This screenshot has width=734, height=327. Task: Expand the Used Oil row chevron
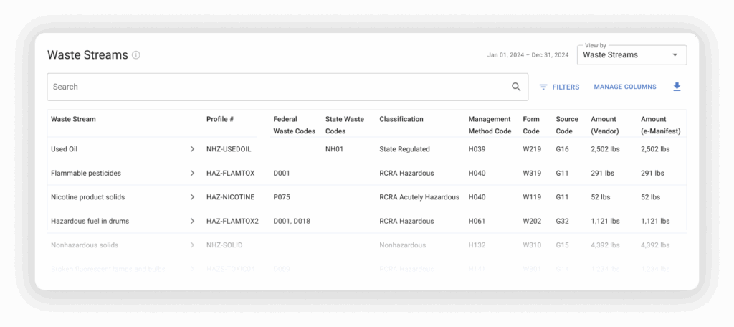click(192, 149)
